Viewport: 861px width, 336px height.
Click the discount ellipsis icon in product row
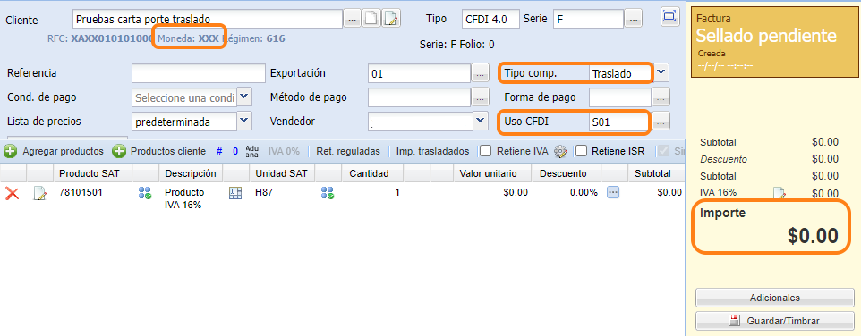tap(613, 192)
